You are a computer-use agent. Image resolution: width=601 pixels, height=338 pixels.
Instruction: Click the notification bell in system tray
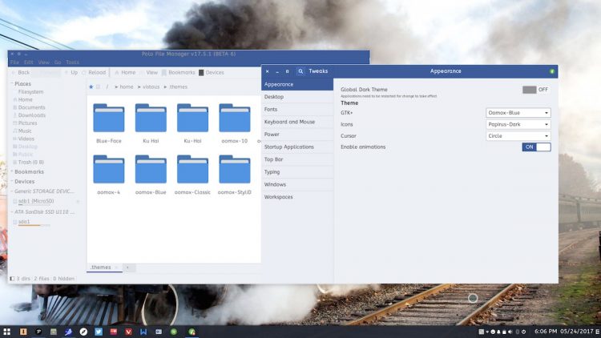coord(498,332)
